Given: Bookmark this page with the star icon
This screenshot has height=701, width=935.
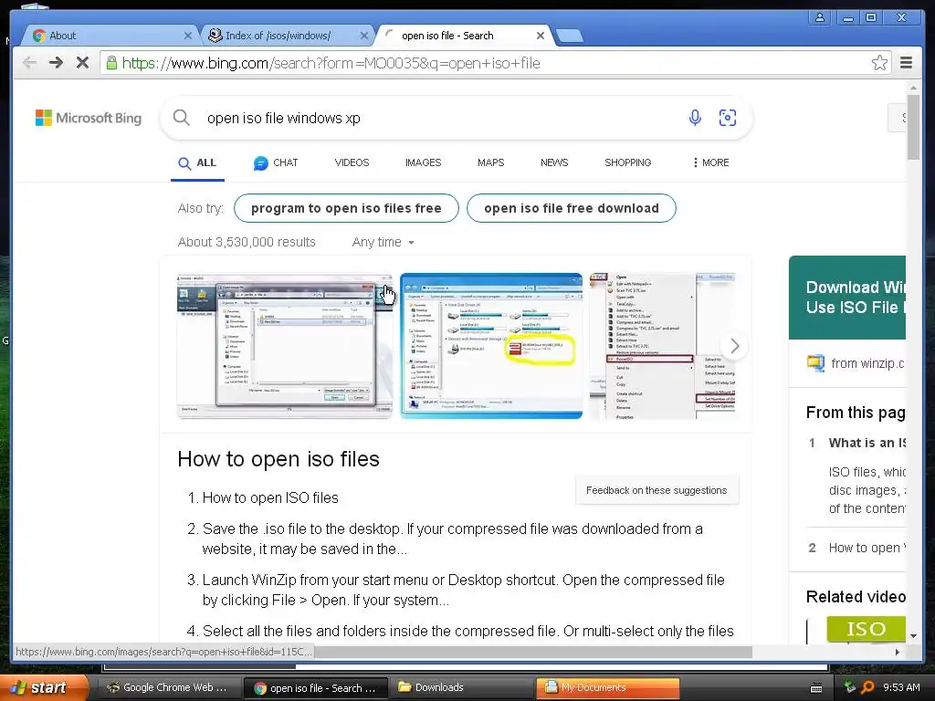Looking at the screenshot, I should [879, 63].
